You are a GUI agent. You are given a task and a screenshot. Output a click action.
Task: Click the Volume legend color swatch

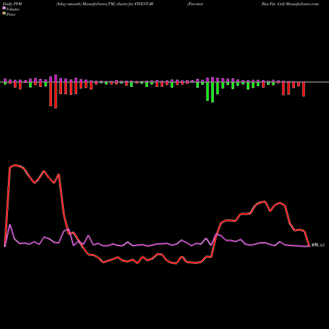[x=4, y=8]
